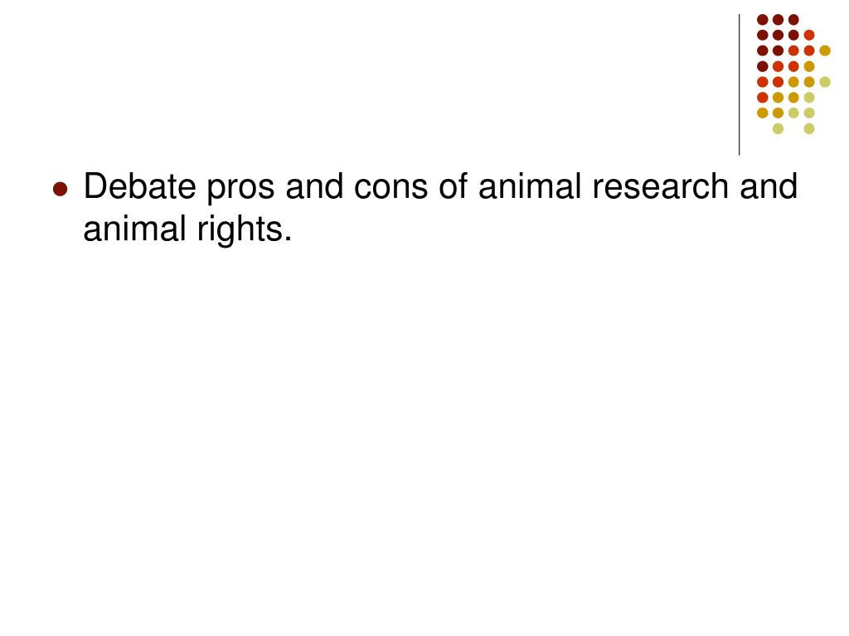Image resolution: width=849 pixels, height=636 pixels.
Task: Click the third dark red dot in the top row
Action: click(793, 20)
